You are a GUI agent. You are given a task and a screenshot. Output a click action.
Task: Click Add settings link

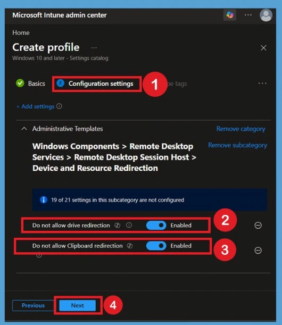[x=36, y=106]
